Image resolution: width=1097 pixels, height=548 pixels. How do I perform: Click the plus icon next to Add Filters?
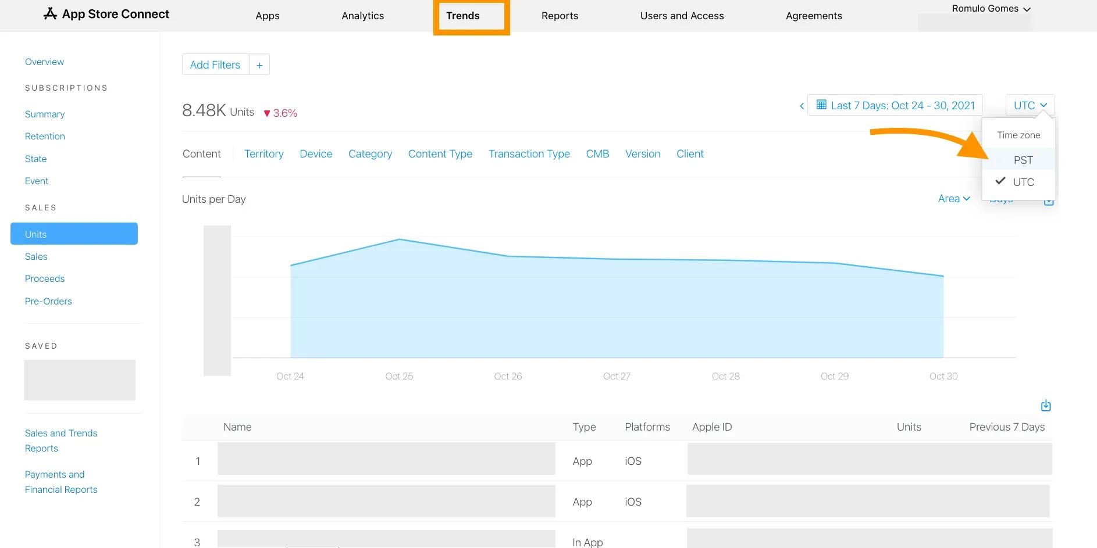259,65
